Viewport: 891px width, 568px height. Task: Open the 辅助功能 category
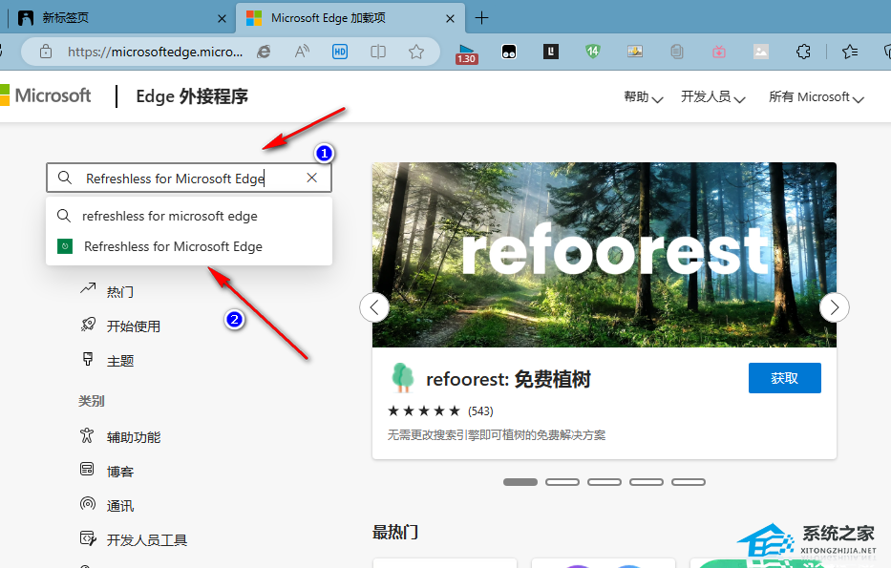[120, 437]
